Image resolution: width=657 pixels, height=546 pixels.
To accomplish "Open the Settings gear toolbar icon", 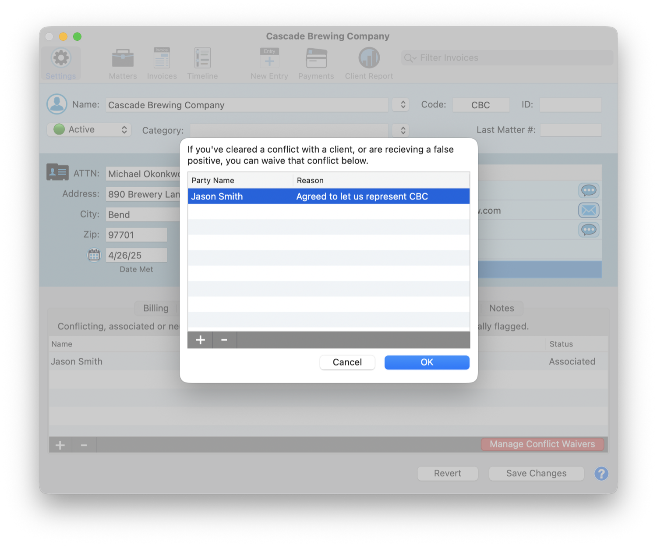I will tap(61, 58).
